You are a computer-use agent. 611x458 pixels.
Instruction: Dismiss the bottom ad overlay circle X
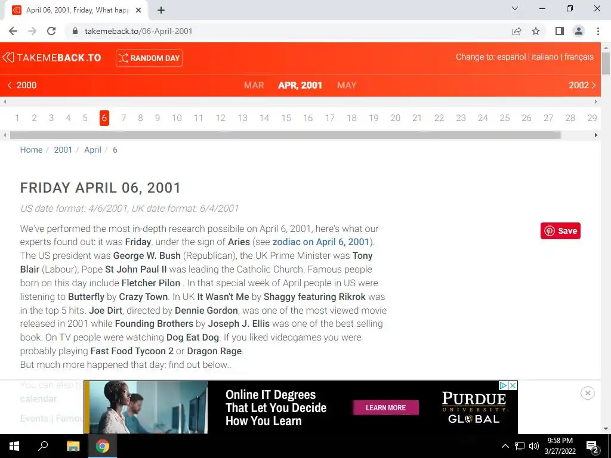click(588, 393)
